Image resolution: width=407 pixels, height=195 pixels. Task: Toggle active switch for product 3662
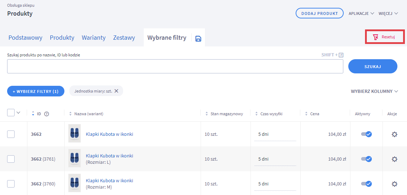click(x=366, y=134)
